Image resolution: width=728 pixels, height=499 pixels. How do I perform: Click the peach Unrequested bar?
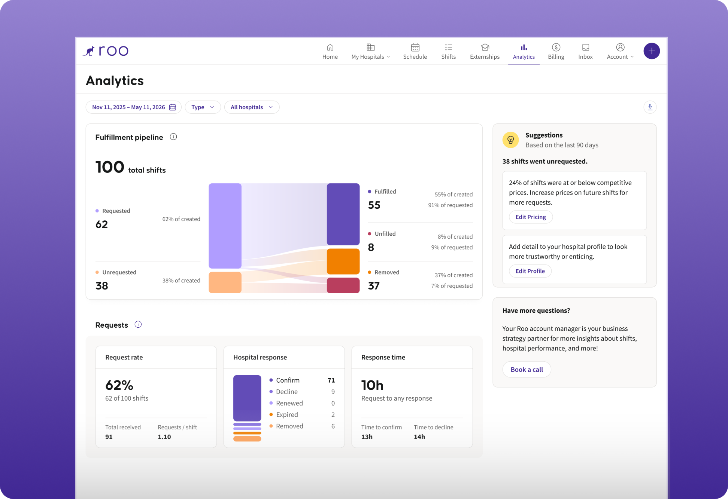click(x=225, y=282)
